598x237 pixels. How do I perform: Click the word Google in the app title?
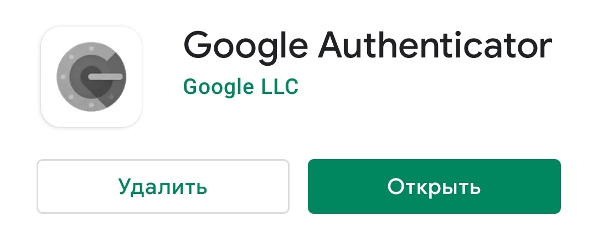click(246, 48)
